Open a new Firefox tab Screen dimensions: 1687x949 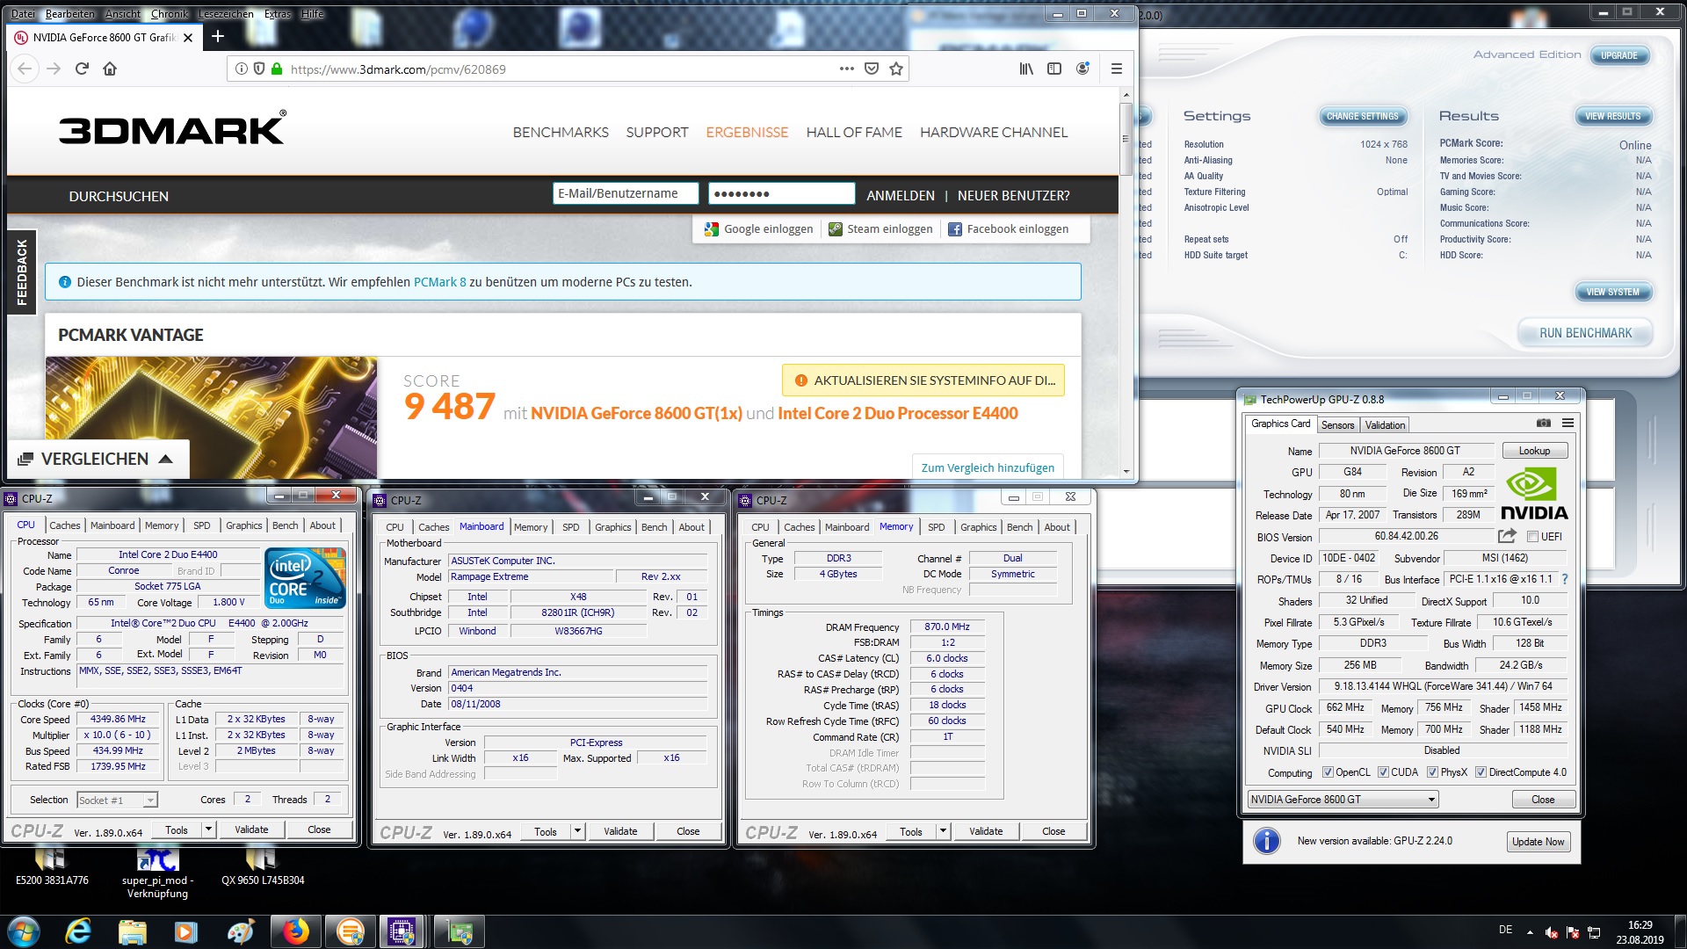click(218, 36)
